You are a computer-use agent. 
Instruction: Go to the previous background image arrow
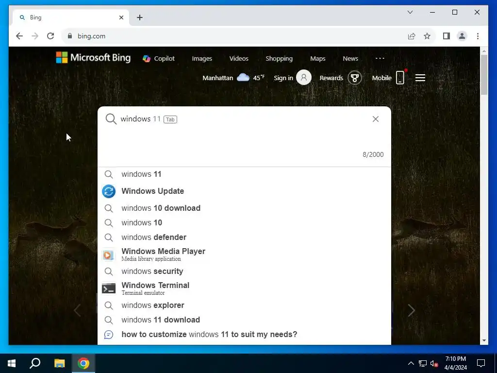click(77, 310)
